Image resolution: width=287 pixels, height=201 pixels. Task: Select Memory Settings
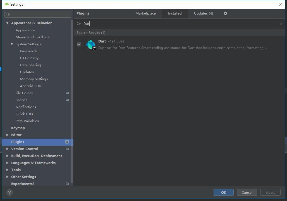pos(34,79)
